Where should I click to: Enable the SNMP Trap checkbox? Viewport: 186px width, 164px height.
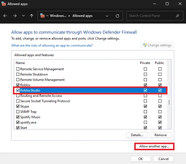tap(18, 112)
